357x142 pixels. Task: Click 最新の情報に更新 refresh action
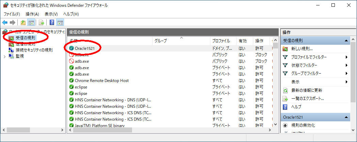[307, 90]
